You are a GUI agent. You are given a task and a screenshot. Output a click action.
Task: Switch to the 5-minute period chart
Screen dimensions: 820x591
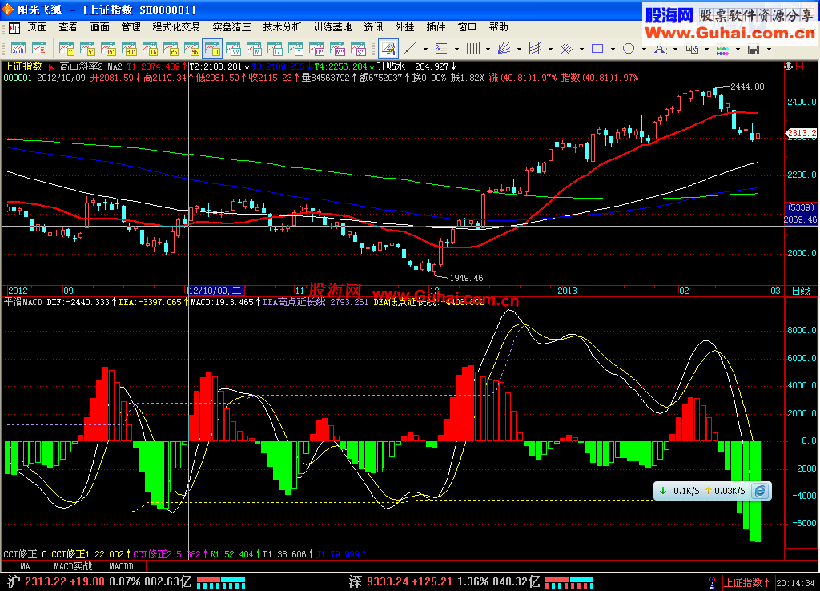click(x=87, y=49)
